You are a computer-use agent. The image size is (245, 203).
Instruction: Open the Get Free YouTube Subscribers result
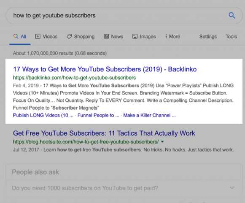point(104,133)
